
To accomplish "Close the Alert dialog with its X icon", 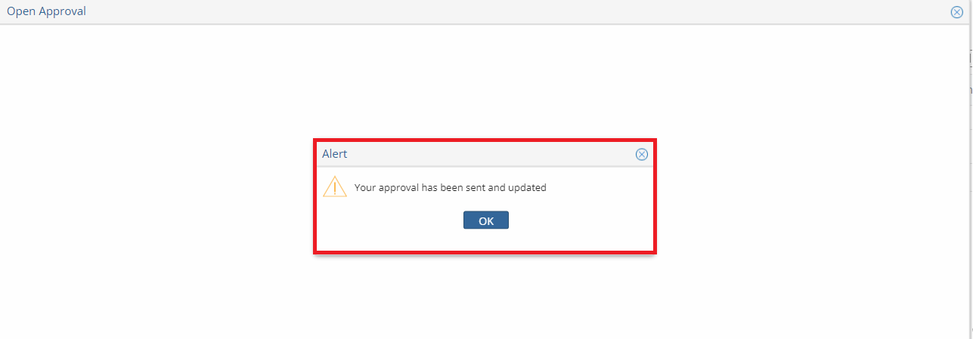I will [641, 154].
